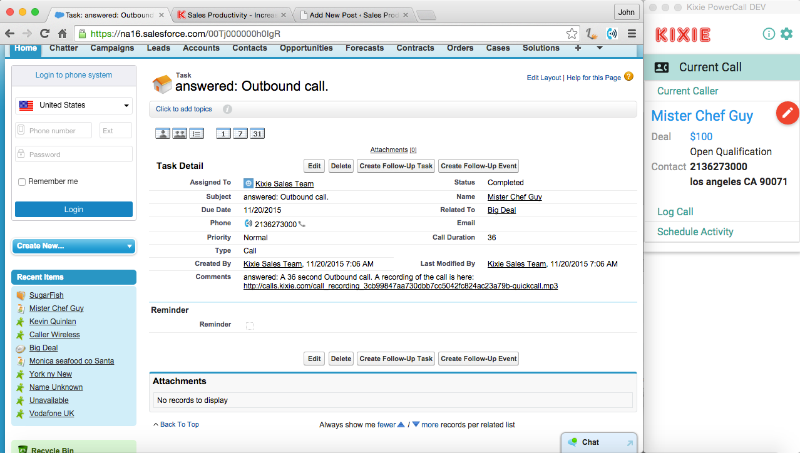
Task: Click Schedule Activity in Kixie panel
Action: click(x=695, y=232)
